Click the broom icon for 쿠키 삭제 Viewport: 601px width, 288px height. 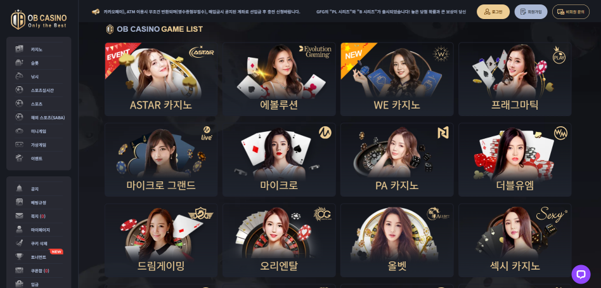point(19,243)
